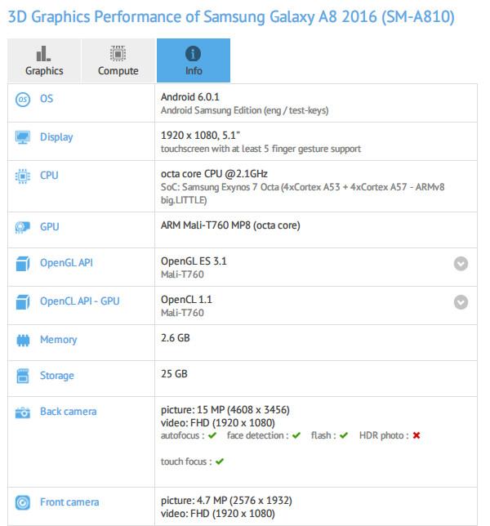Image resolution: width=490 pixels, height=526 pixels.
Task: Click the Back camera label
Action: point(69,412)
